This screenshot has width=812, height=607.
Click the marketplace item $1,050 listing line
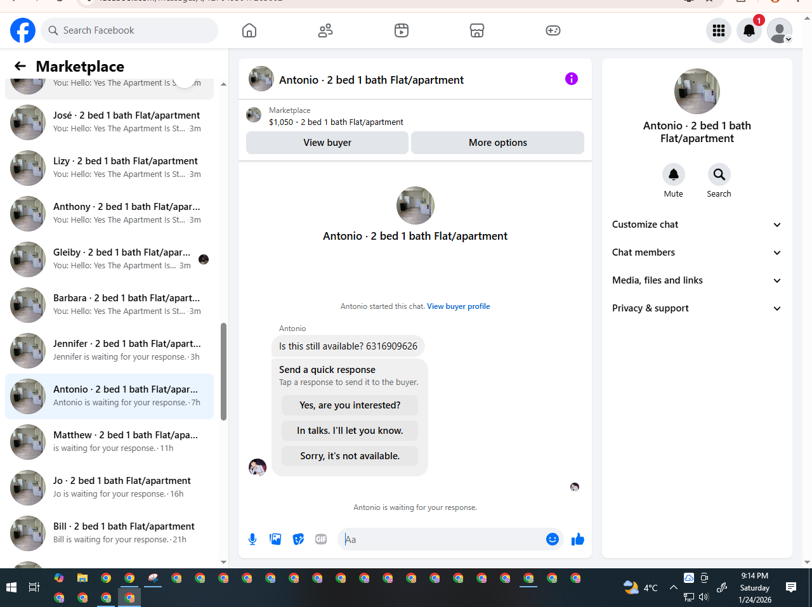pos(336,122)
